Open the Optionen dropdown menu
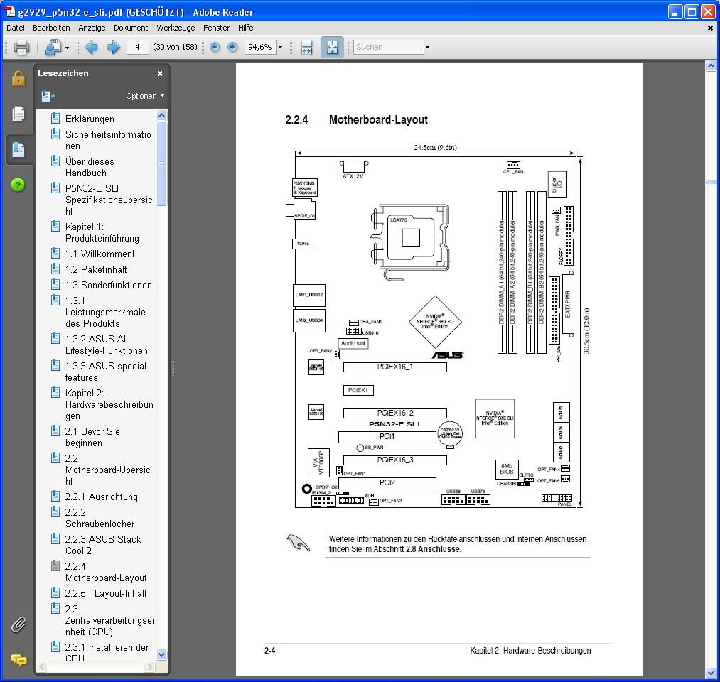The image size is (720, 682). pyautogui.click(x=145, y=96)
